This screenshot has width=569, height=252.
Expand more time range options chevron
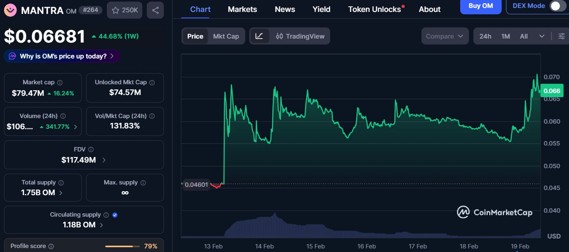(541, 36)
